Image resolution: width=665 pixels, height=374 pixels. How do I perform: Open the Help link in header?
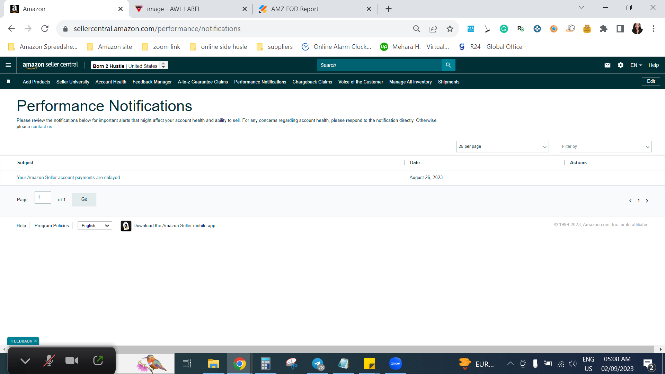pos(654,65)
